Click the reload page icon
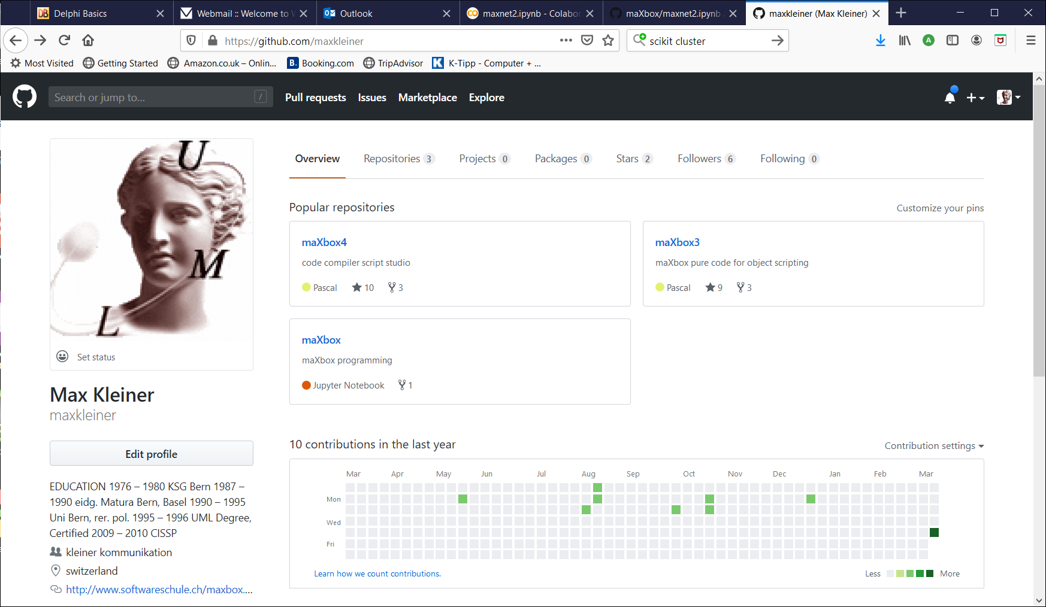 [x=64, y=40]
